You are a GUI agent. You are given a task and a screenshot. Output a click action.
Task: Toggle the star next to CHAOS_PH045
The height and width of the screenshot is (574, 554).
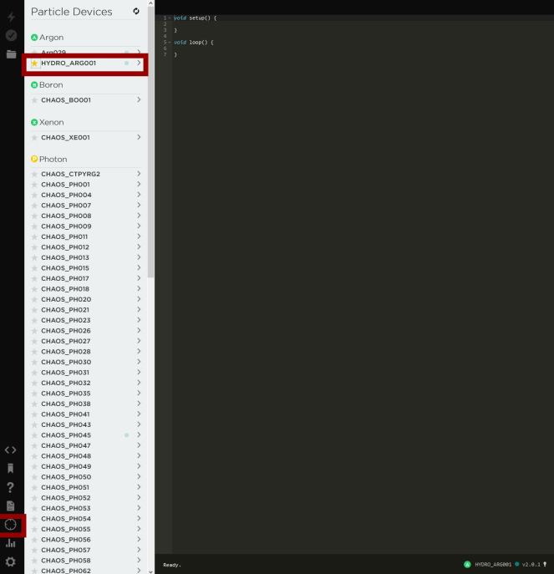(x=34, y=435)
